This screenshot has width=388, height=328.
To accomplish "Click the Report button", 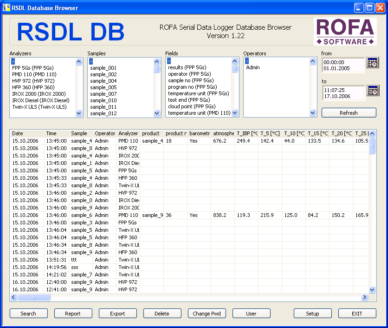I will pyautogui.click(x=73, y=314).
